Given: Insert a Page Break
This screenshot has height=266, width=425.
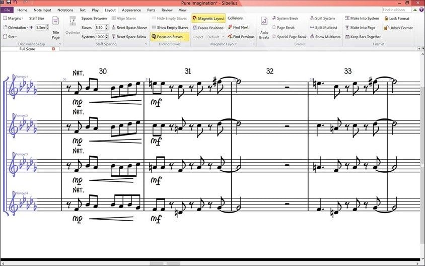Looking at the screenshot, I should click(x=283, y=28).
